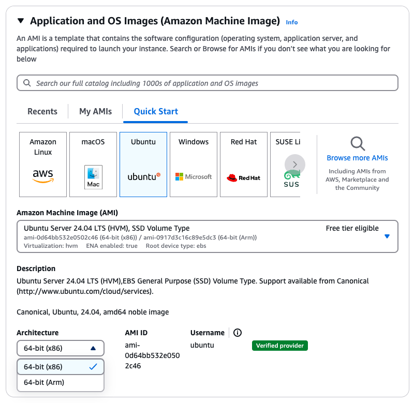
Task: Select the Amazon Linux AMI icon
Action: click(x=42, y=176)
